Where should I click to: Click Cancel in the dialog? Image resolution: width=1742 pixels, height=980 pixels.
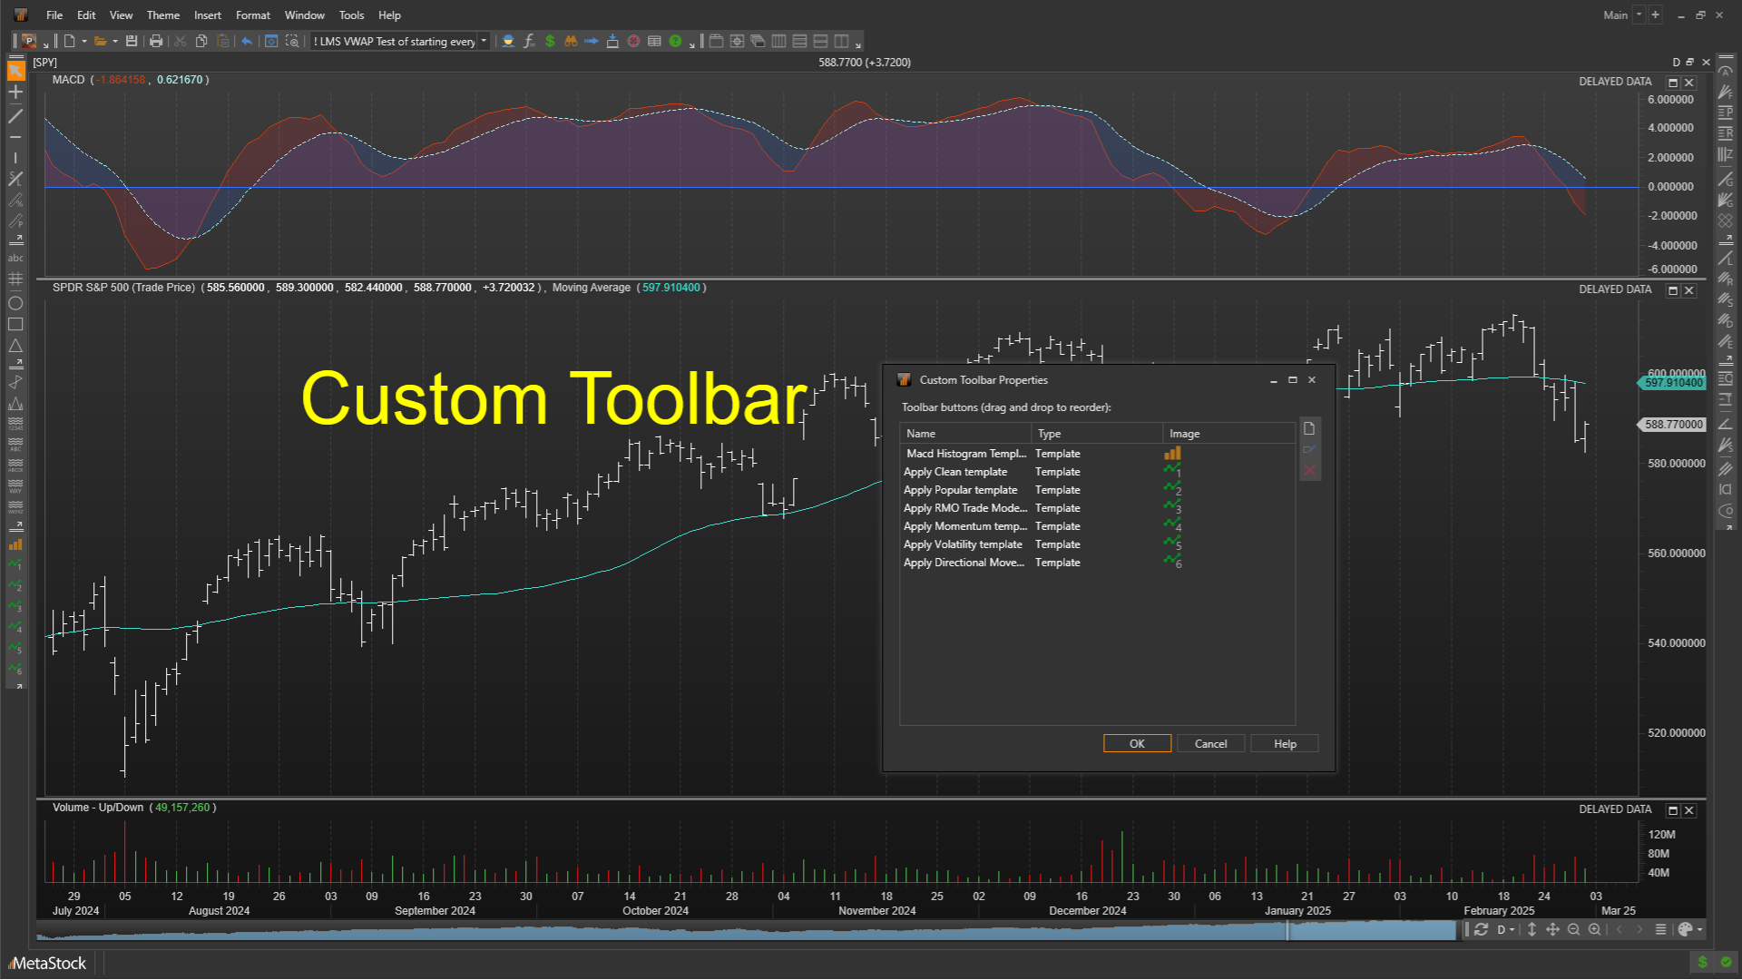coord(1210,743)
